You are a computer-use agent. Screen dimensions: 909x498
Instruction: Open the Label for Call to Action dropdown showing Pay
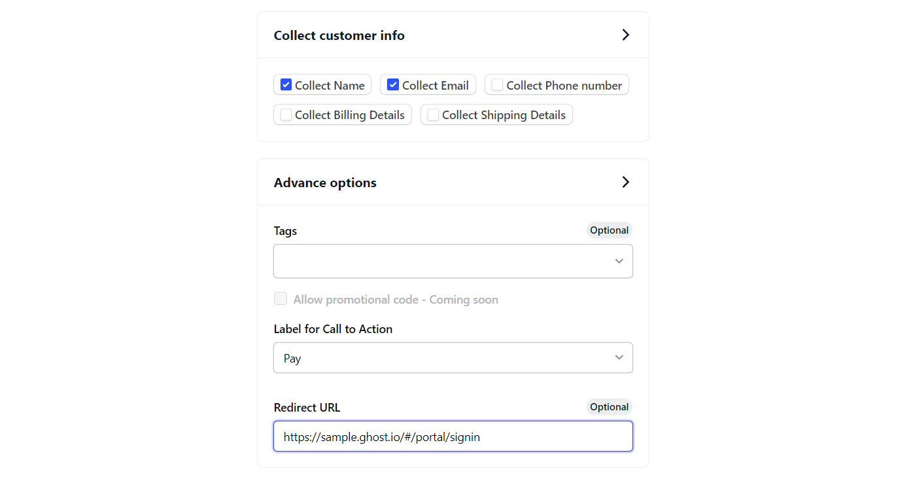pyautogui.click(x=453, y=358)
